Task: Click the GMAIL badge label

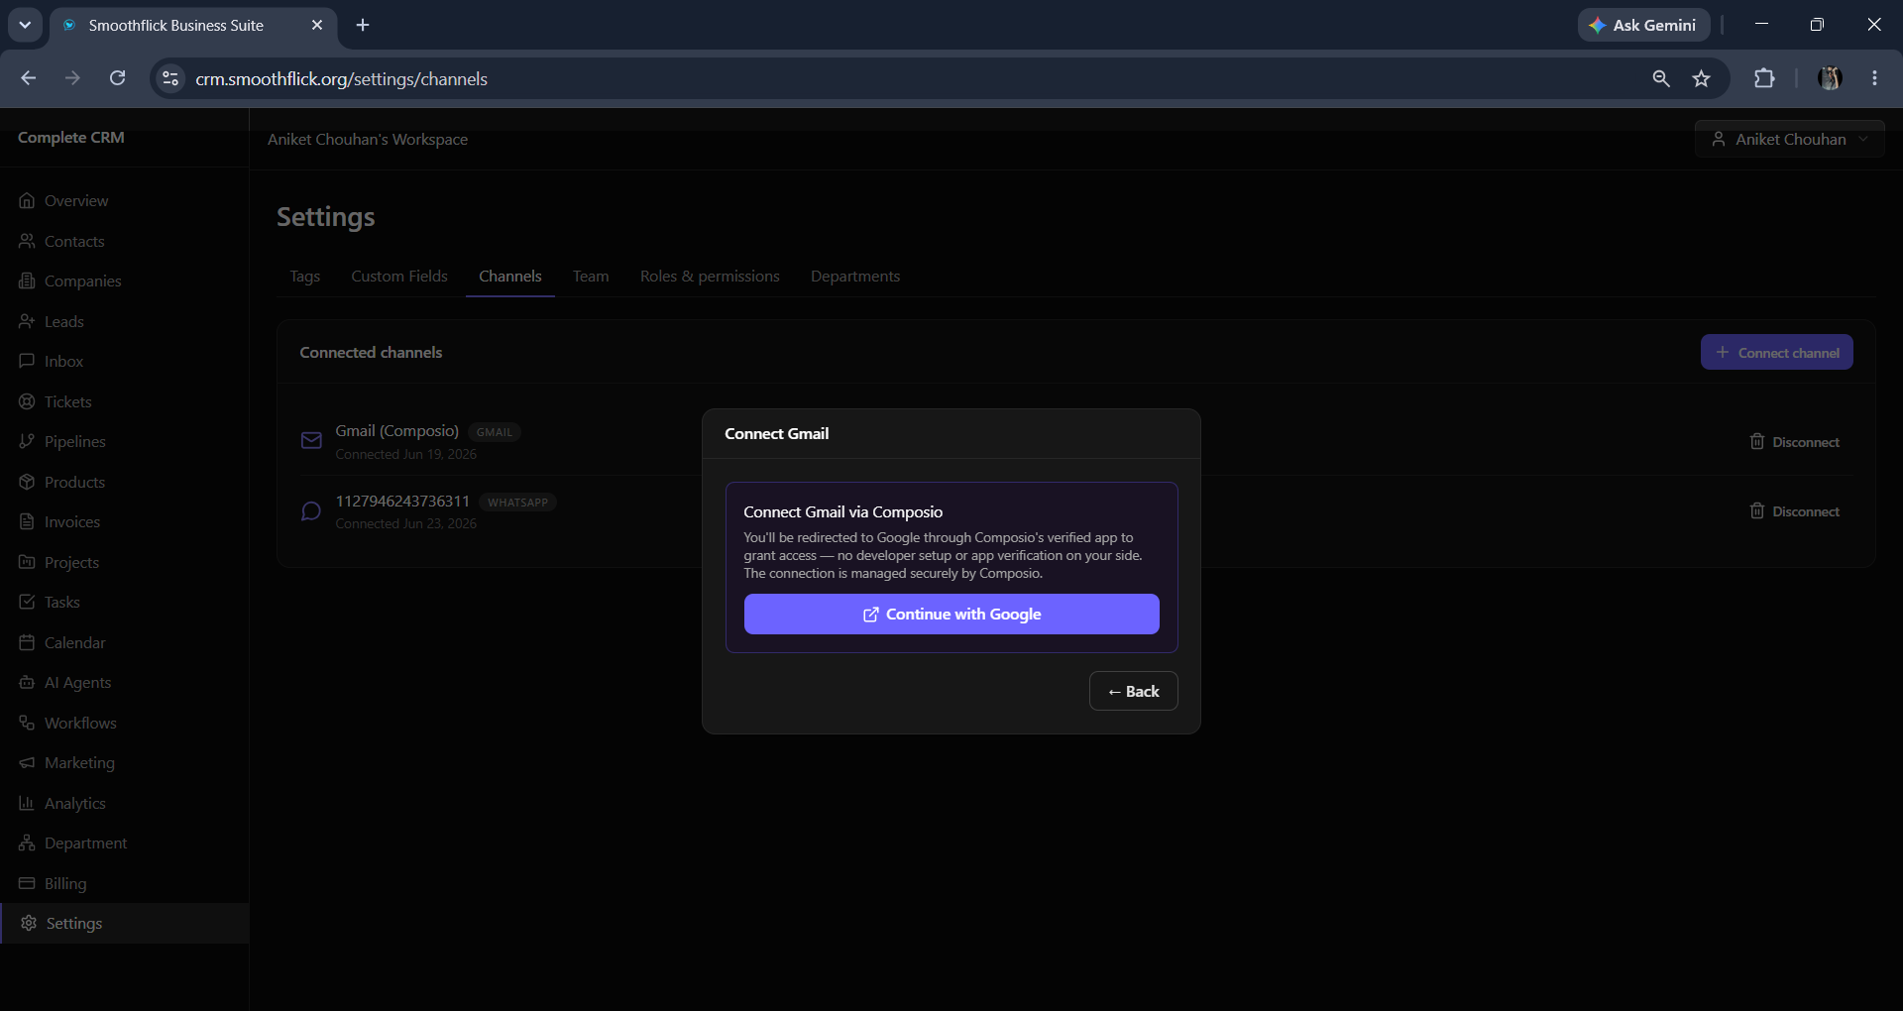Action: coord(495,432)
